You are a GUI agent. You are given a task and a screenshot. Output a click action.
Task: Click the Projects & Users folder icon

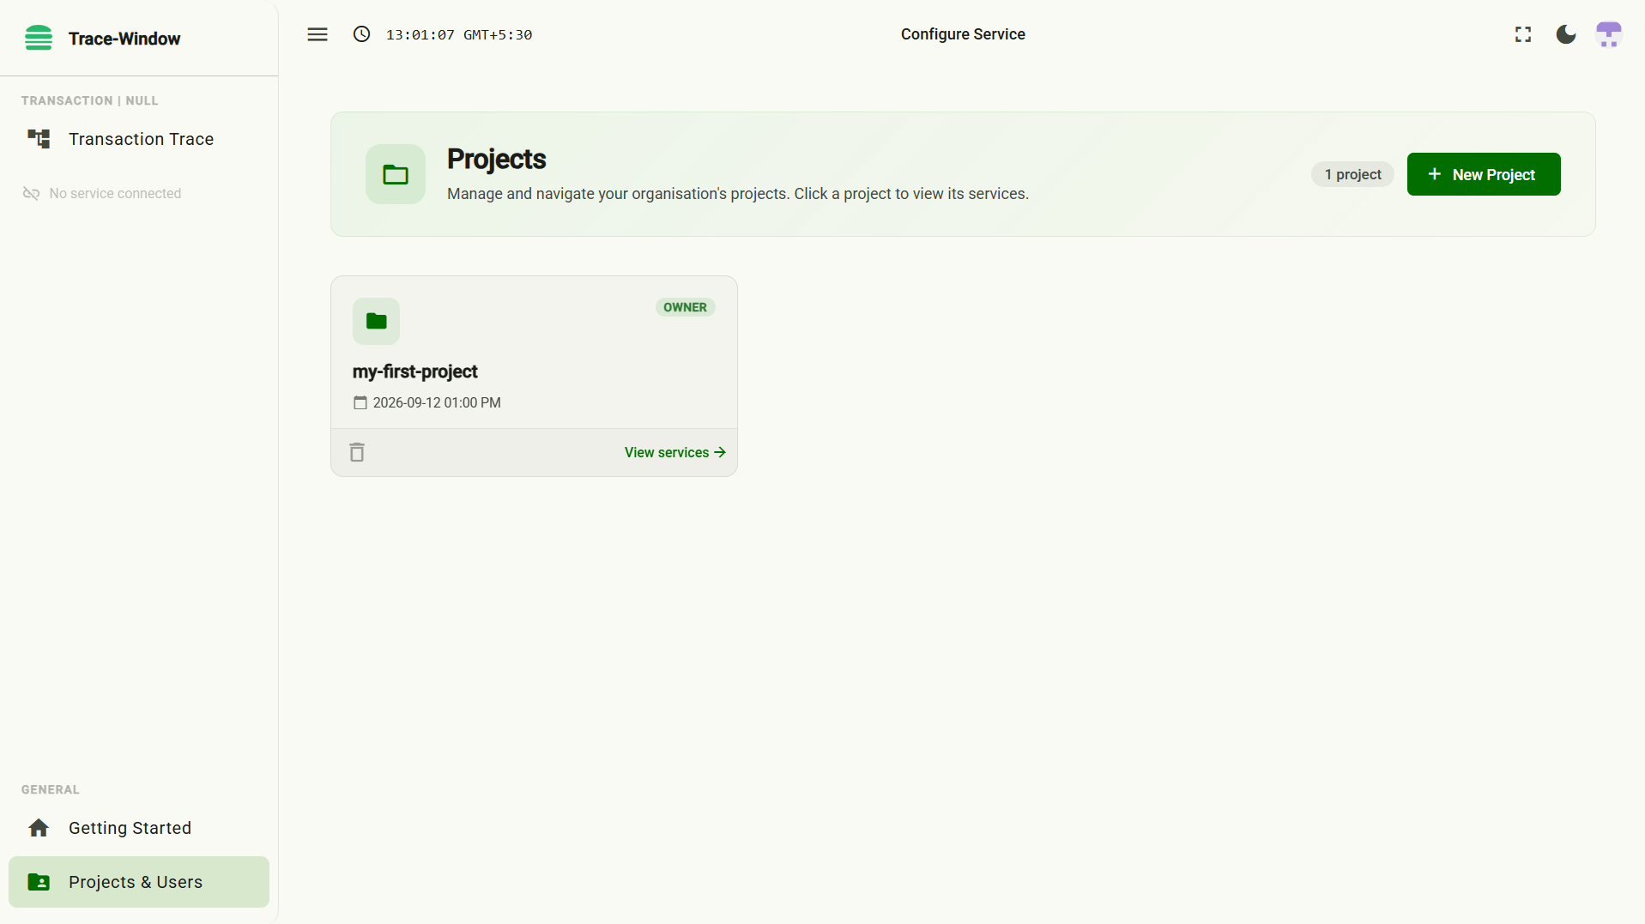(x=39, y=882)
